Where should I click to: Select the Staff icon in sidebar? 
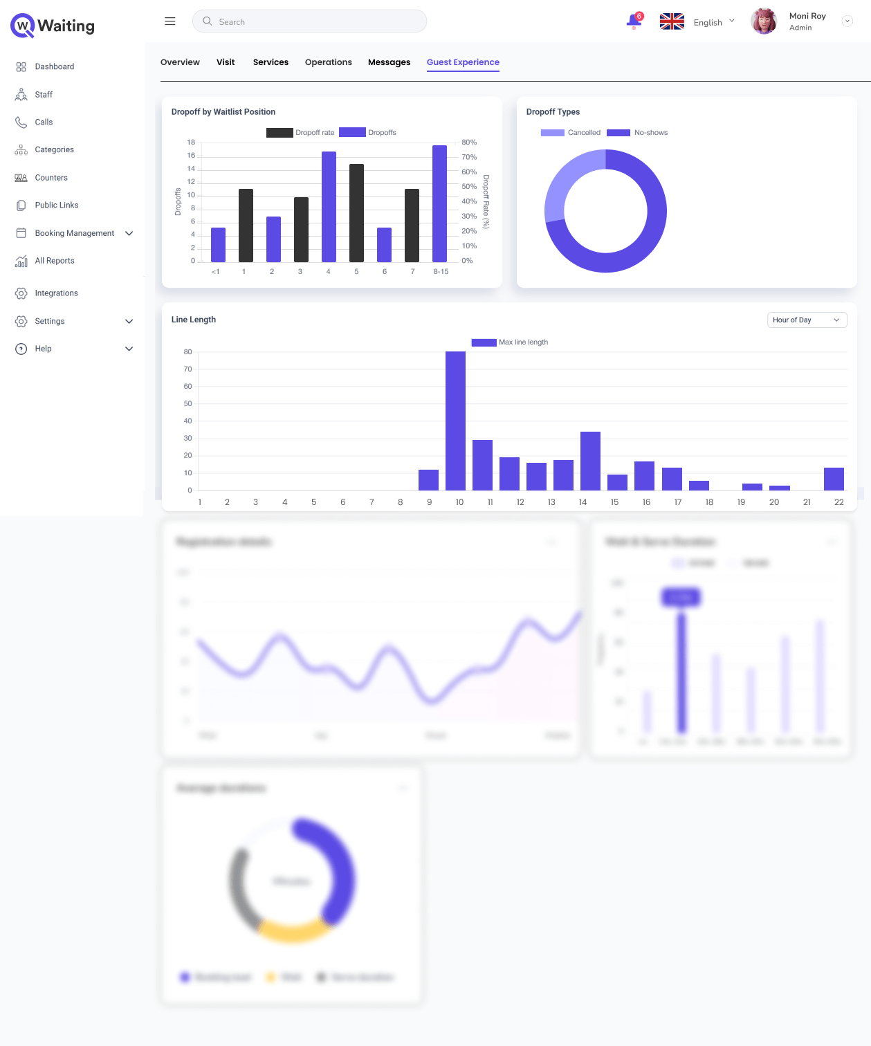(x=21, y=95)
